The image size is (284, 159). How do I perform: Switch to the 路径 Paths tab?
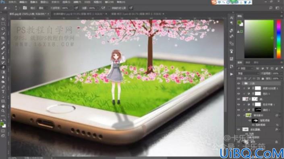[x=256, y=62]
